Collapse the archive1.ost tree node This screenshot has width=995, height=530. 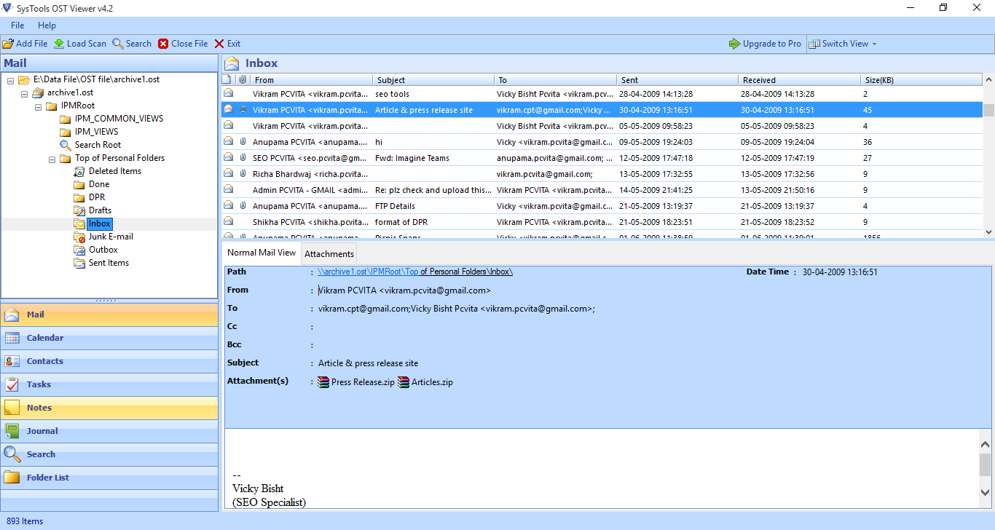[24, 92]
